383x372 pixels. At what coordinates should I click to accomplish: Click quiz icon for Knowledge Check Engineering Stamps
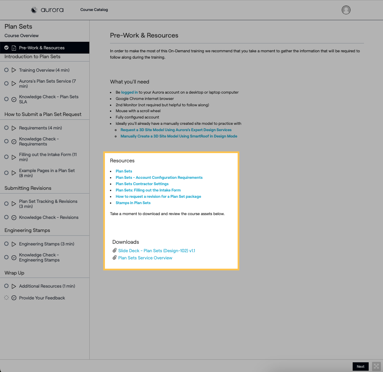14,258
